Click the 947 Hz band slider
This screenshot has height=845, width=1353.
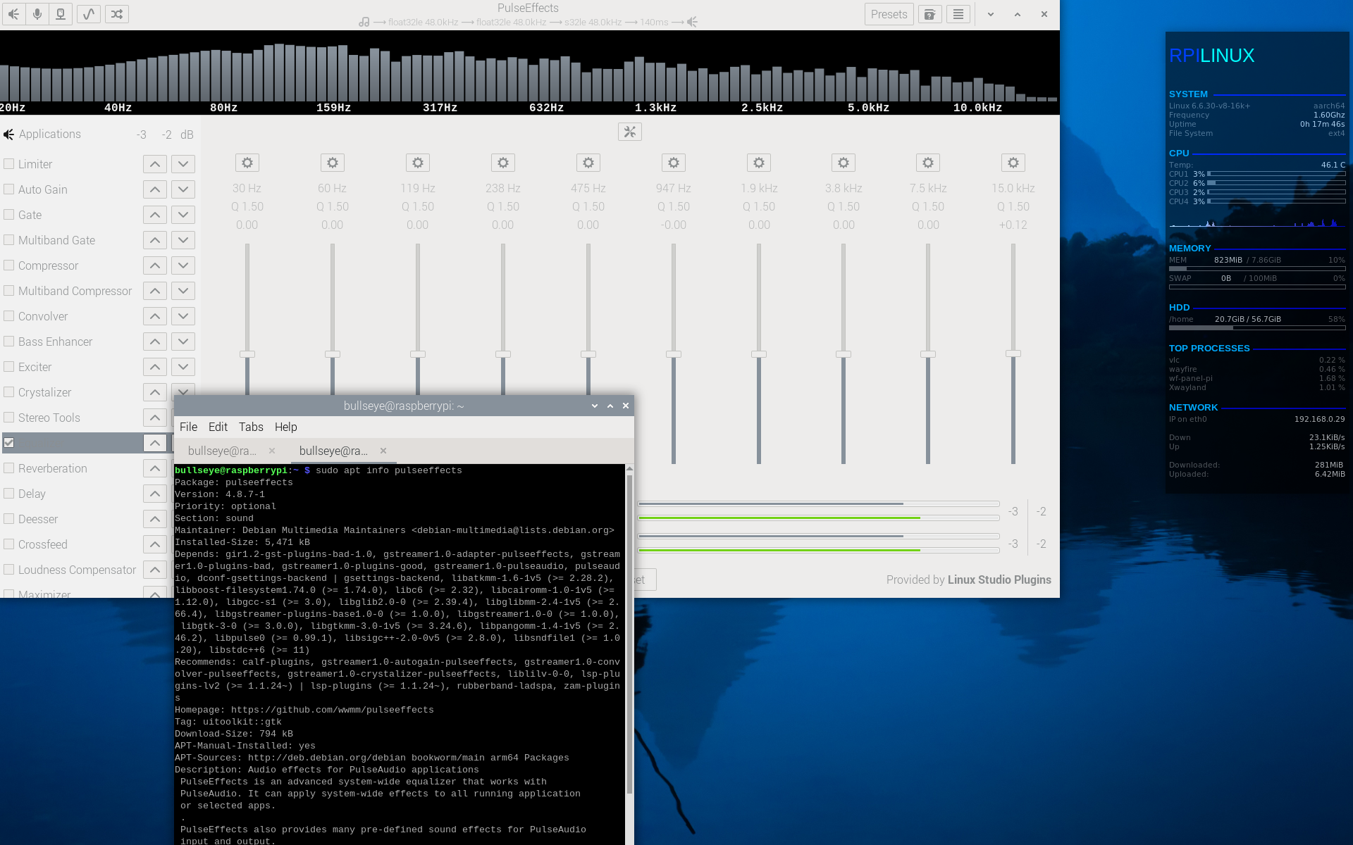coord(674,354)
